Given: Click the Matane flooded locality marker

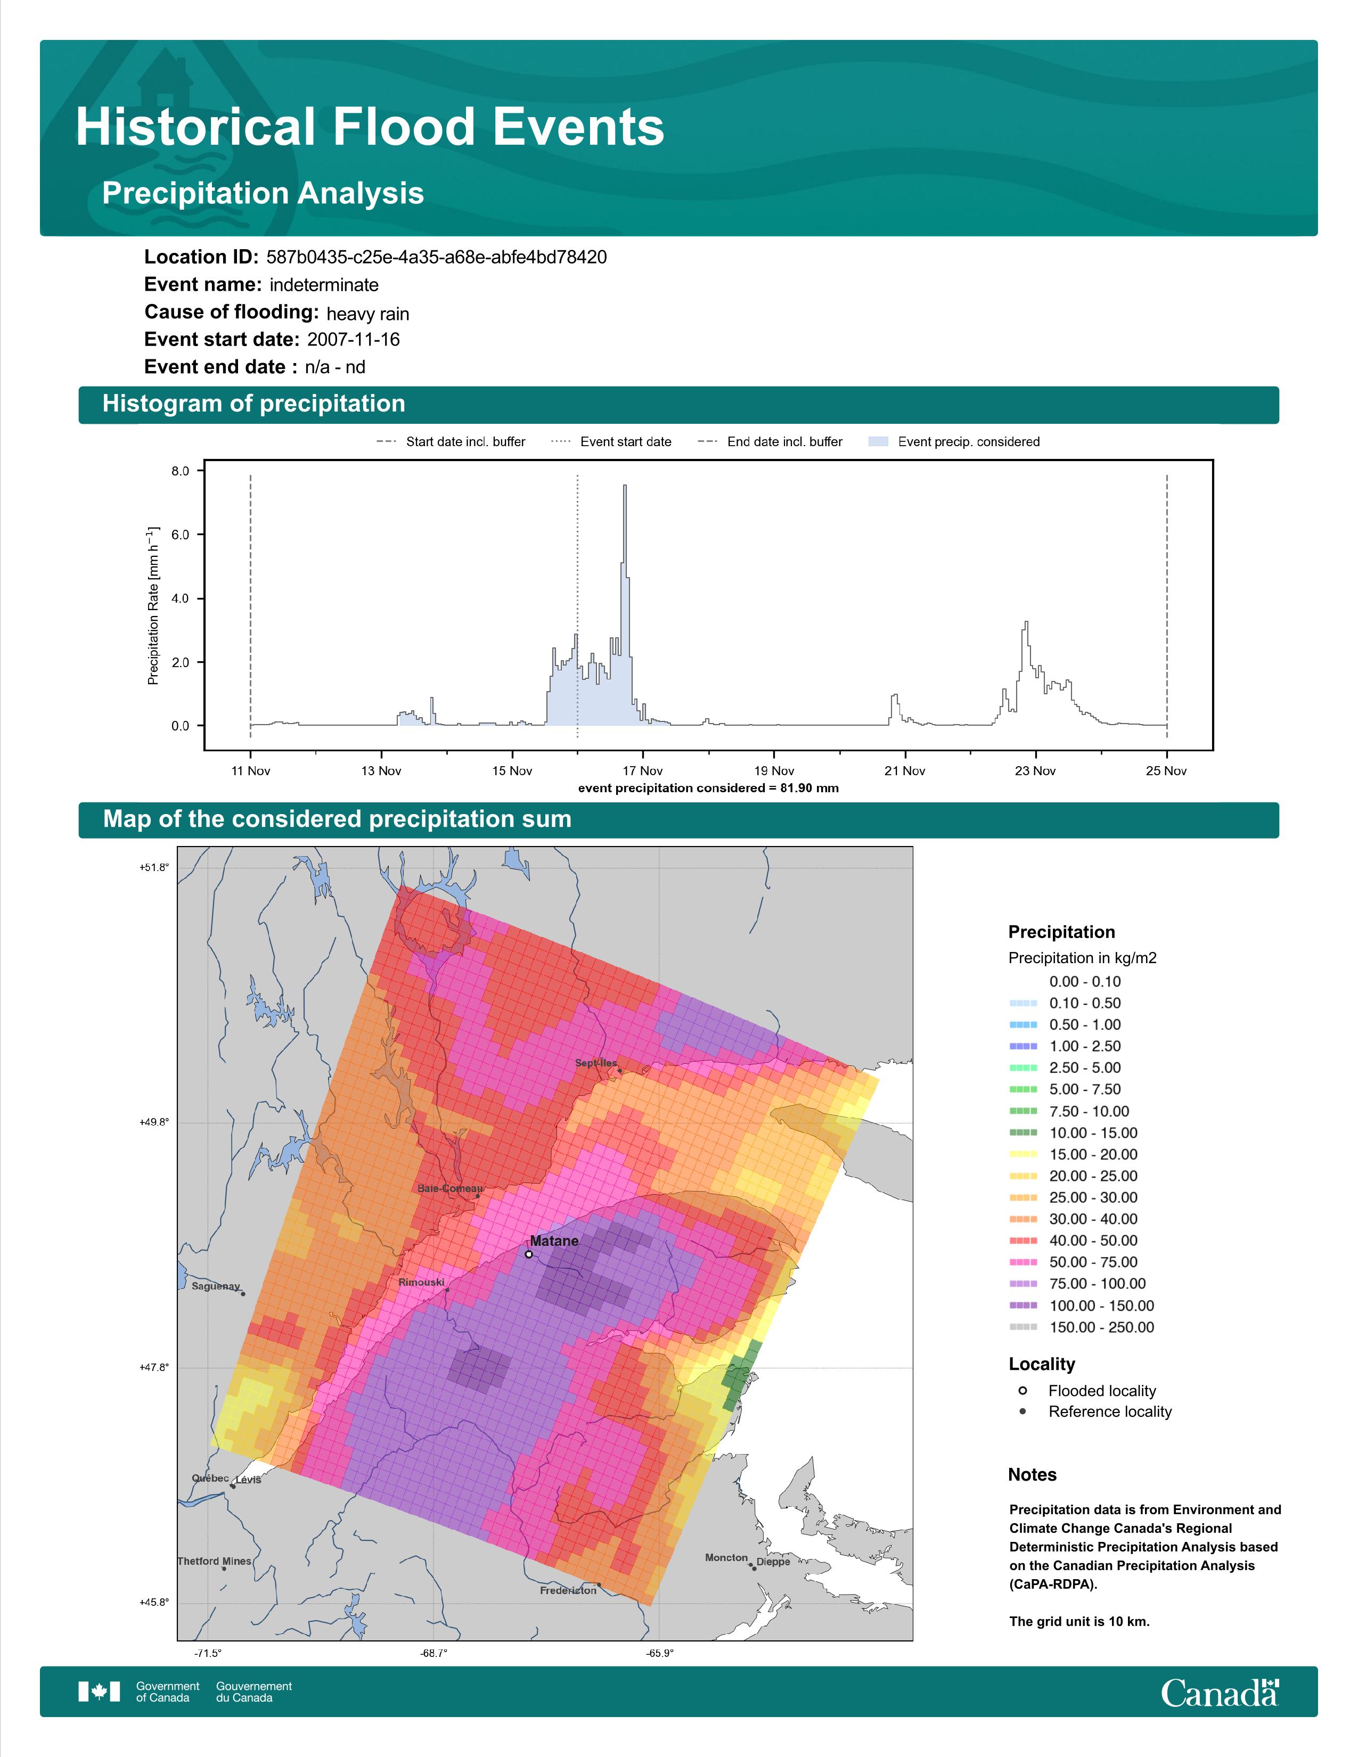Looking at the screenshot, I should [x=529, y=1254].
